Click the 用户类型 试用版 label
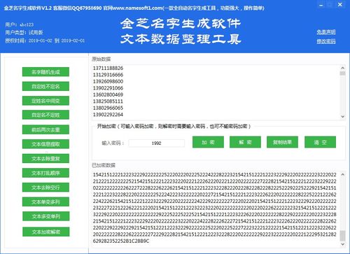The height and width of the screenshot is (254, 350). (24, 33)
